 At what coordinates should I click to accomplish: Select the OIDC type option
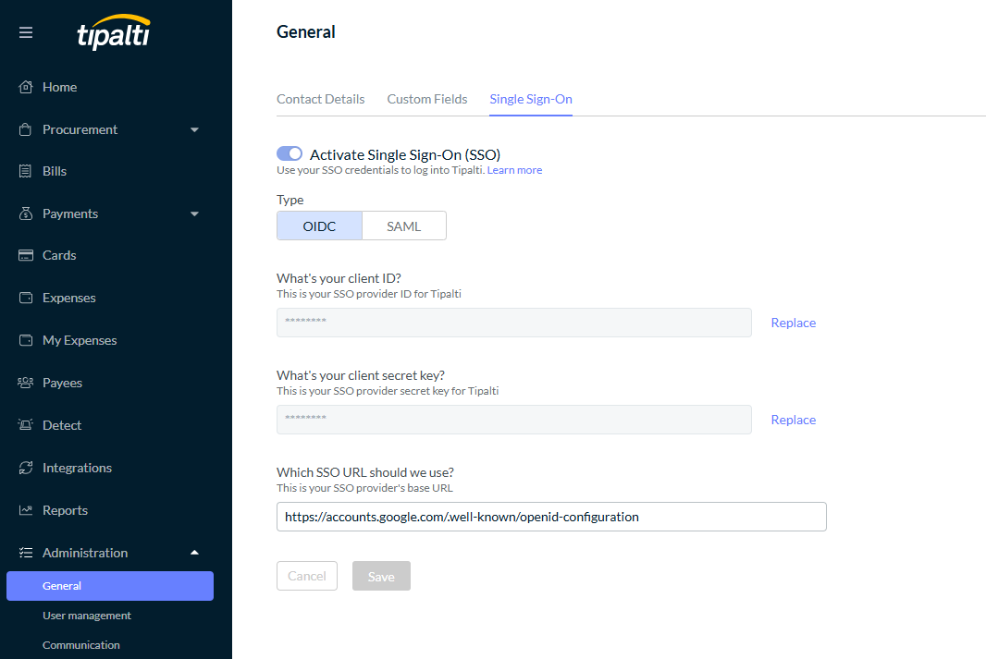click(318, 226)
